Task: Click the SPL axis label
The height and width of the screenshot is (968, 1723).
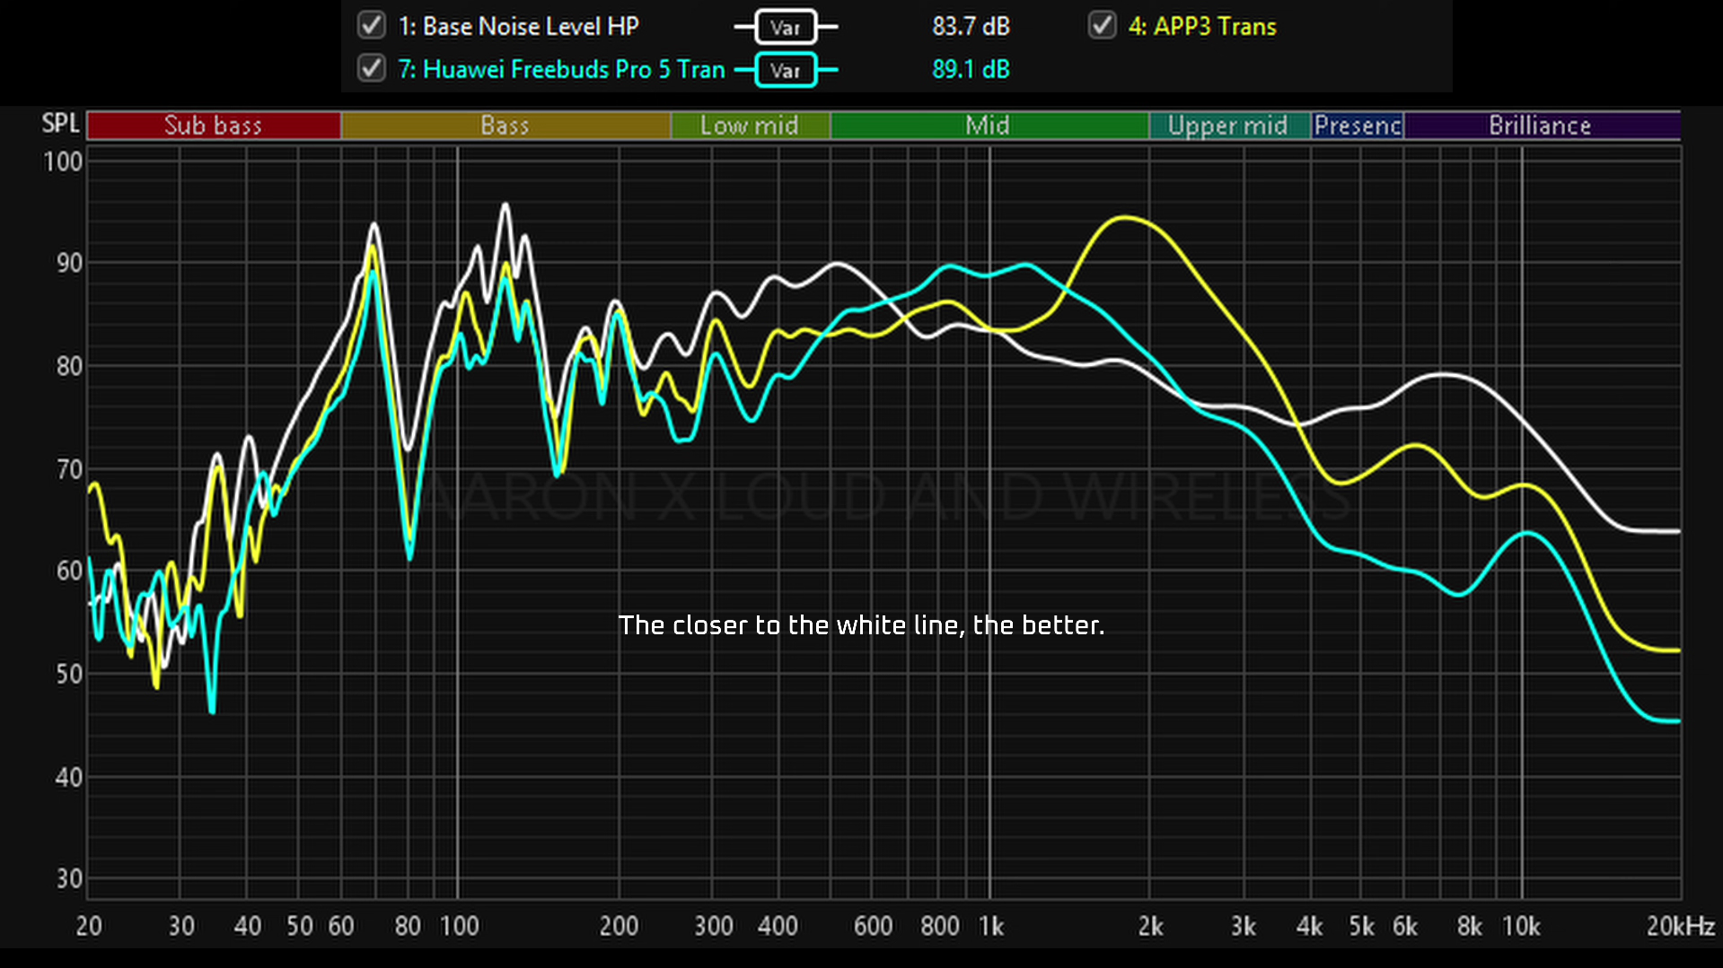Action: point(60,123)
